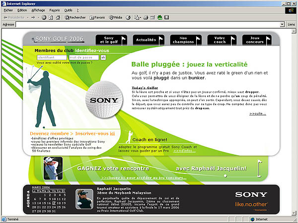Click the Sony golf ball image

(x=104, y=100)
